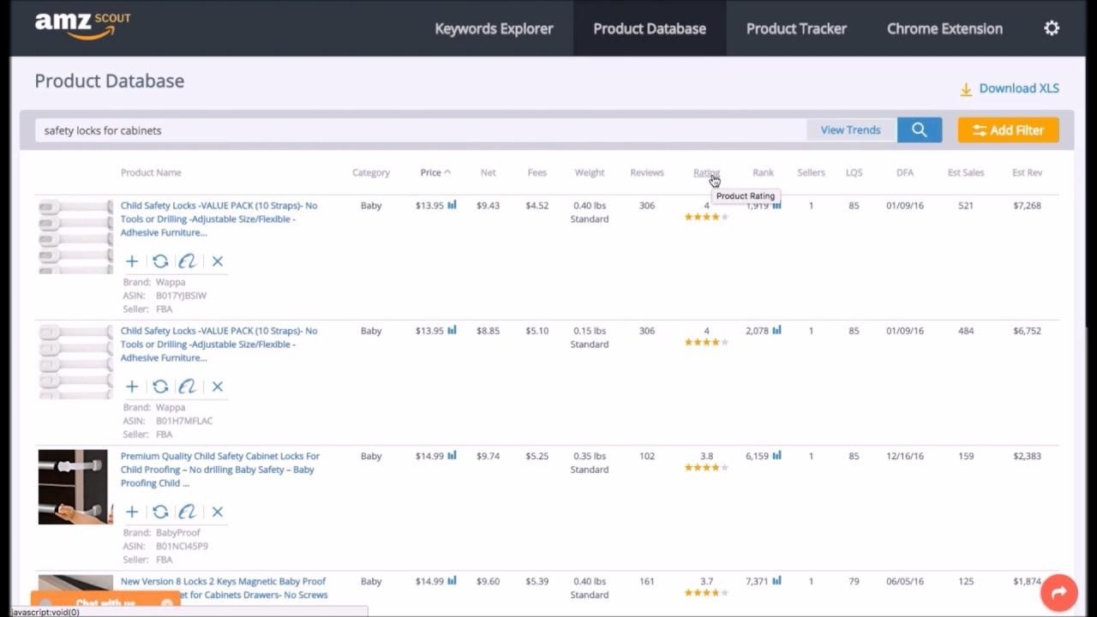Switch to Product Tracker tab
Screen dimensions: 1097x617
pyautogui.click(x=796, y=28)
